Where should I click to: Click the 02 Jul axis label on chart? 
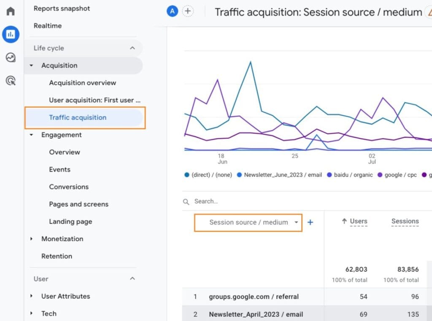pos(372,159)
